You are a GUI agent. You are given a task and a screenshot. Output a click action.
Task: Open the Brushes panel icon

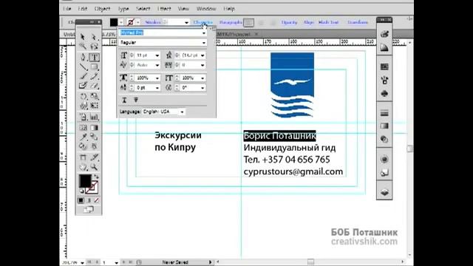384,81
